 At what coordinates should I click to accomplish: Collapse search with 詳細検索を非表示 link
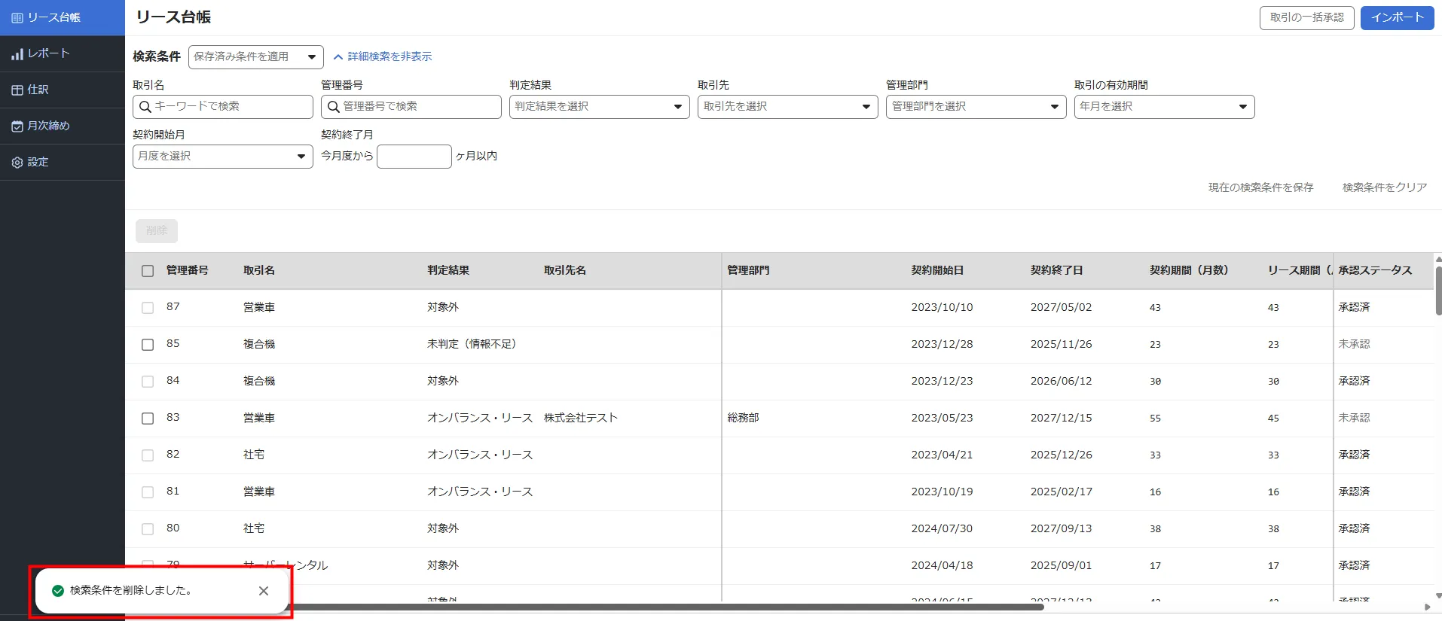(x=383, y=57)
